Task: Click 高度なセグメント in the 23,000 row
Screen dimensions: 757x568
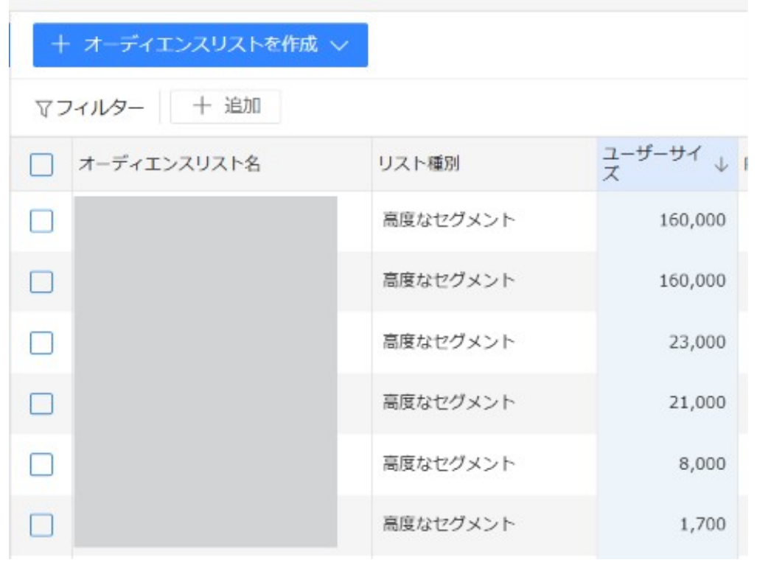Action: pos(449,342)
